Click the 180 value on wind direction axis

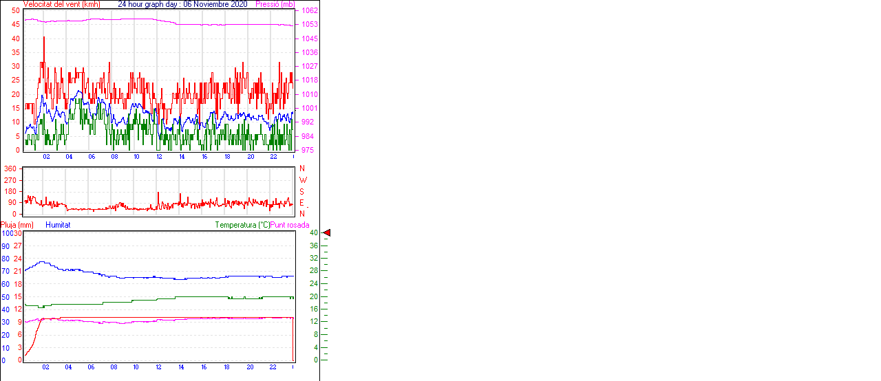pyautogui.click(x=10, y=191)
